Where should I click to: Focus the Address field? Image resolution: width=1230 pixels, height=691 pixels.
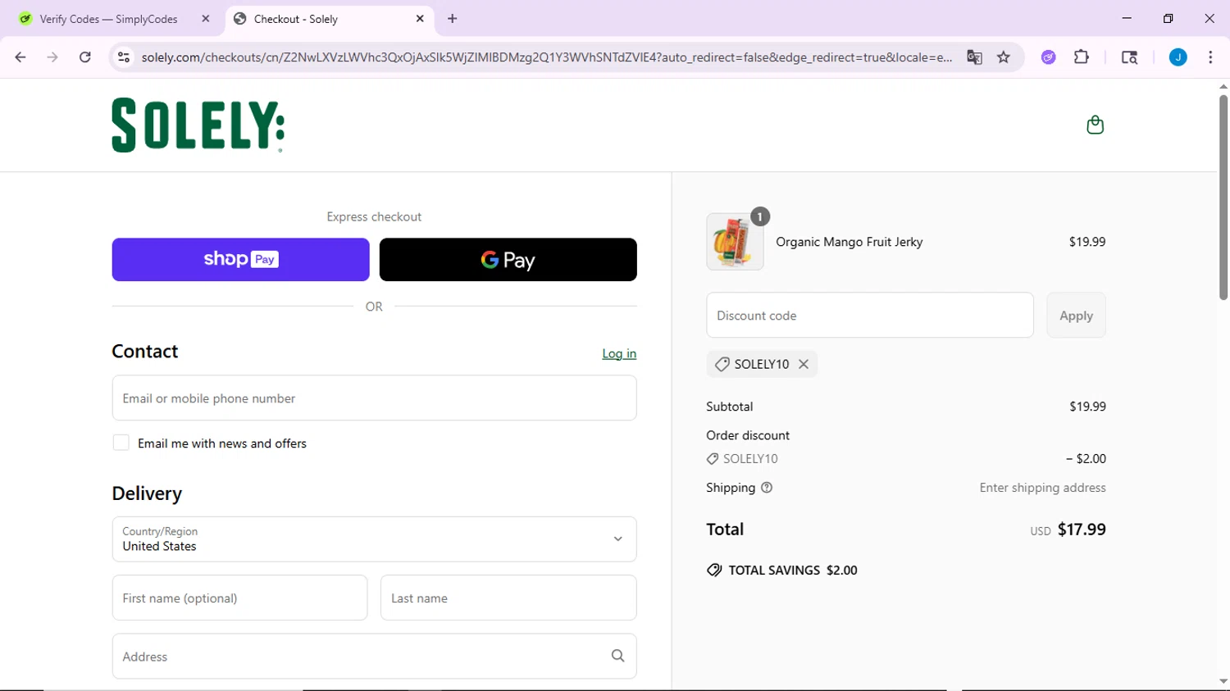(374, 656)
